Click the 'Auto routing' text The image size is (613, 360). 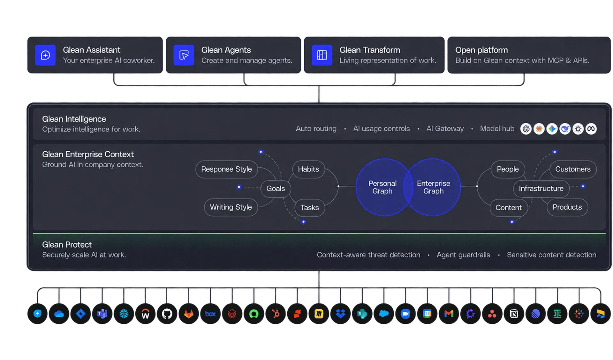tap(316, 129)
